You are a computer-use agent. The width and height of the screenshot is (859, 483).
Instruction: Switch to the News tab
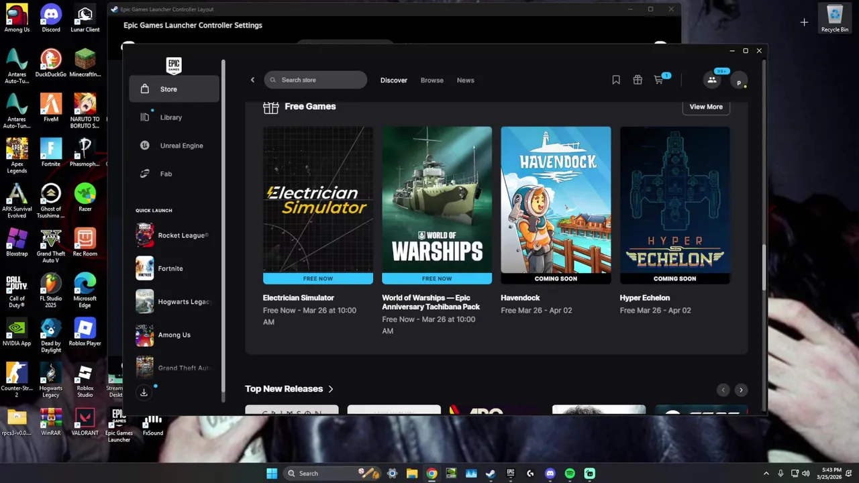466,80
